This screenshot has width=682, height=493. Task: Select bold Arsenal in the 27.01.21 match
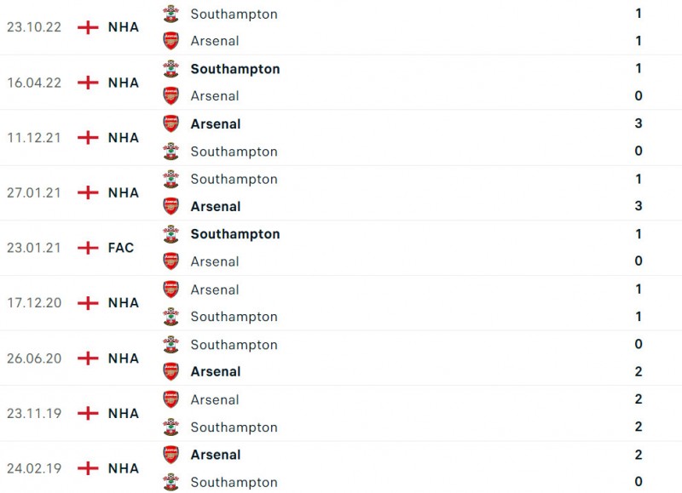click(216, 206)
